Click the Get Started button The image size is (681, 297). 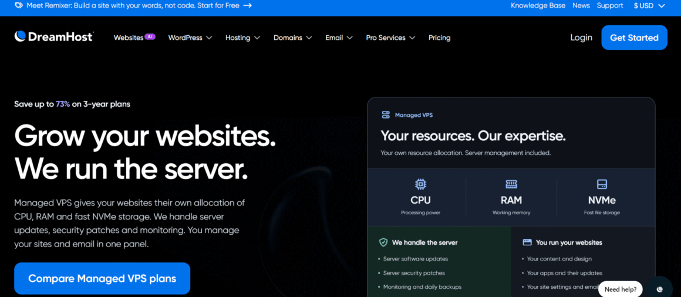pyautogui.click(x=634, y=38)
